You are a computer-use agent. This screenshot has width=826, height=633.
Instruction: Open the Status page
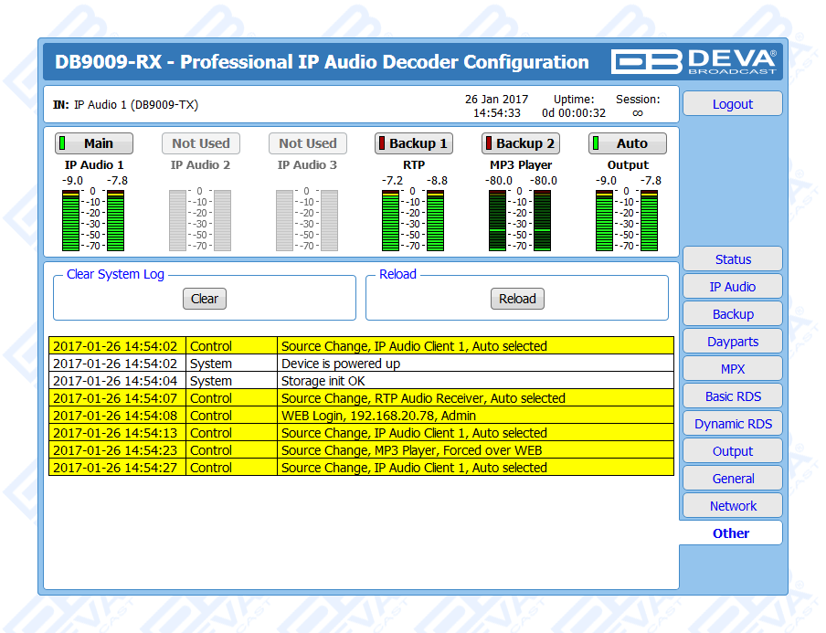(732, 259)
